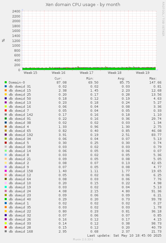Select the db domid 32 legend label
This screenshot has width=166, height=243.
(20, 215)
